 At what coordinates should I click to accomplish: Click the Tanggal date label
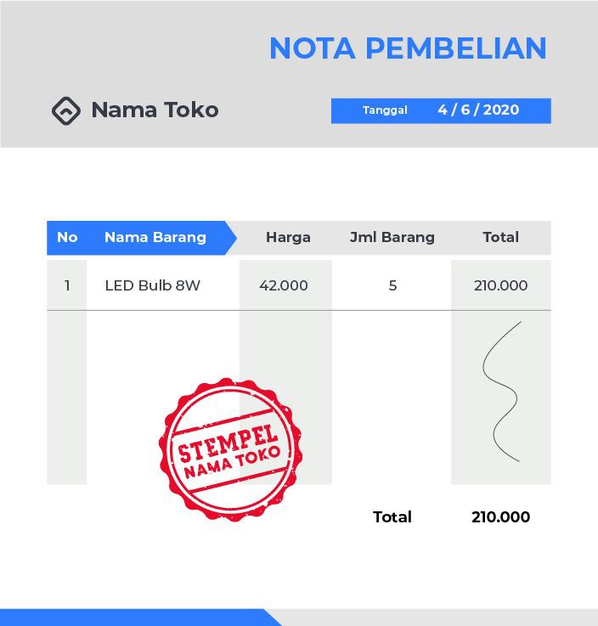[x=385, y=110]
